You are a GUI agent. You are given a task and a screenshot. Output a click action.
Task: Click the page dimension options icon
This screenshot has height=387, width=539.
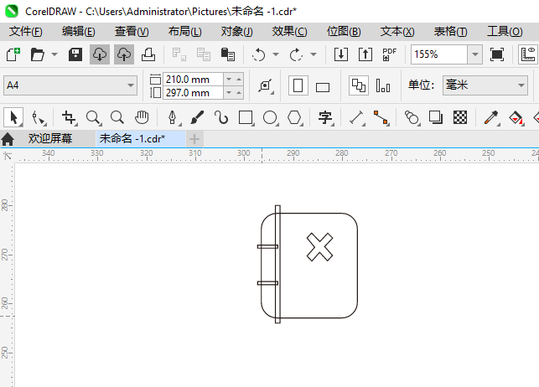pos(266,85)
